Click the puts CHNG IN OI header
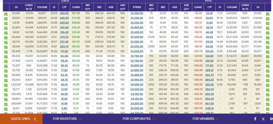Viewport: 273px width, 124px height. [245, 7]
